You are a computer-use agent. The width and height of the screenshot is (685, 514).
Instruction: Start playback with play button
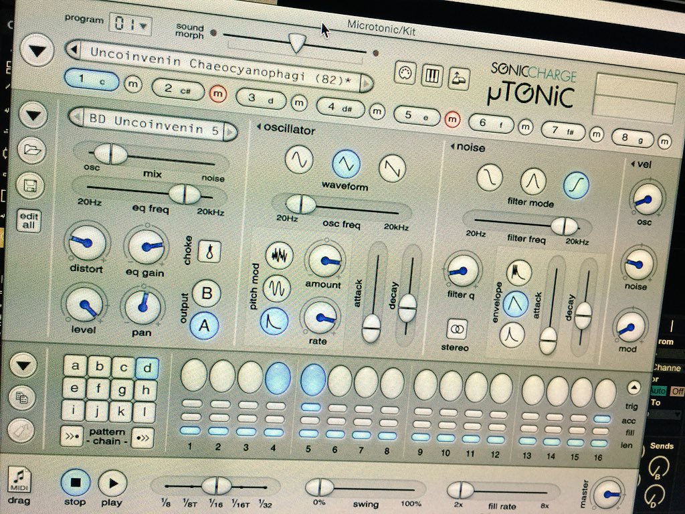pyautogui.click(x=112, y=483)
